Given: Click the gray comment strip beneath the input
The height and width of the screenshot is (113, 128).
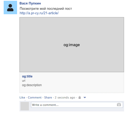Looking at the screenshot, I should [x=76, y=109].
